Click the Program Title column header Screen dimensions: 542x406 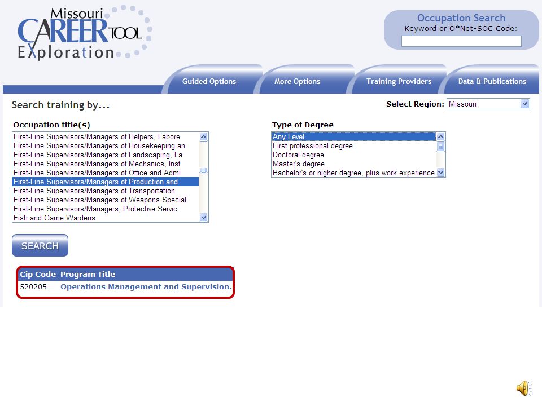[88, 274]
